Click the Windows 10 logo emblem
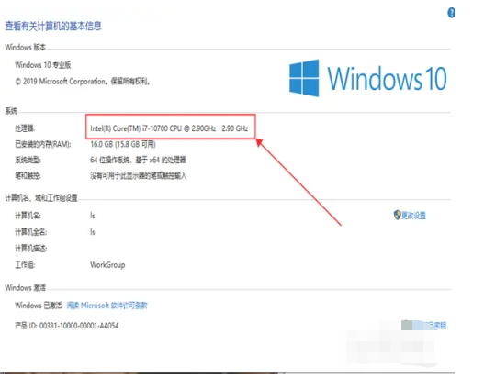Screen dimensions: 484x378 coord(304,78)
